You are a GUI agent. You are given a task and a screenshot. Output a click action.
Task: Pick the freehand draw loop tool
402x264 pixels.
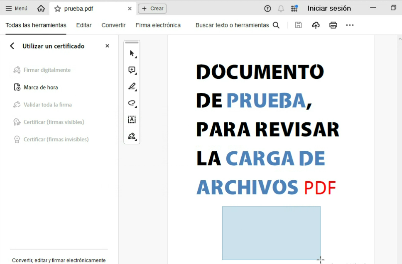132,103
